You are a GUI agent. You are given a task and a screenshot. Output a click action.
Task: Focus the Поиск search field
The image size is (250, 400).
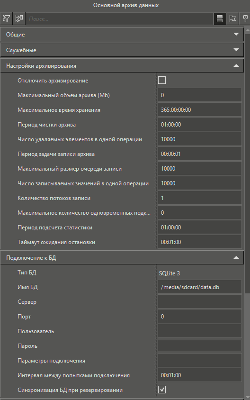119,18
